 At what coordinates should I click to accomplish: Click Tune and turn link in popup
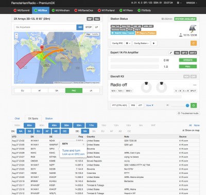point(71,151)
